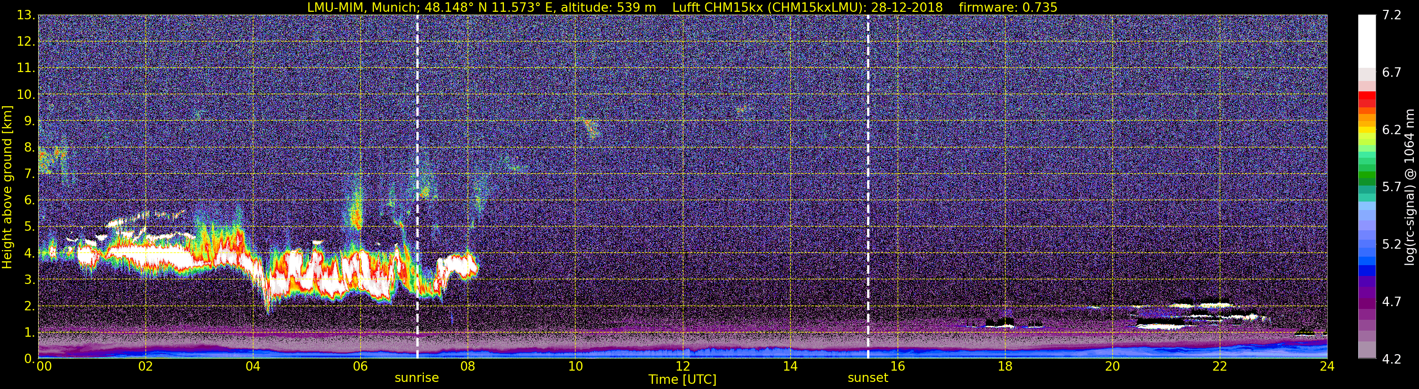
Task: Click the 'Height above ground [km]' axis label
Action: [x=7, y=187]
